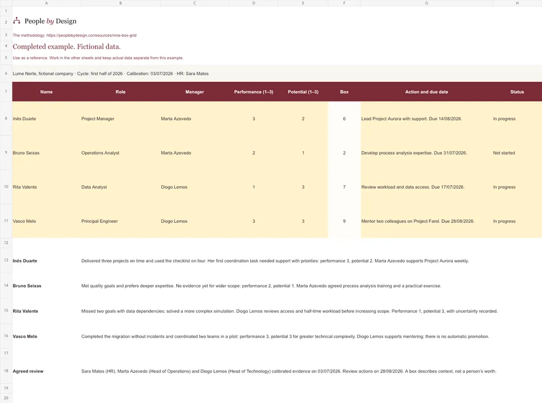
Task: Select the 'Completed the migration without incidents' note
Action: point(285,336)
